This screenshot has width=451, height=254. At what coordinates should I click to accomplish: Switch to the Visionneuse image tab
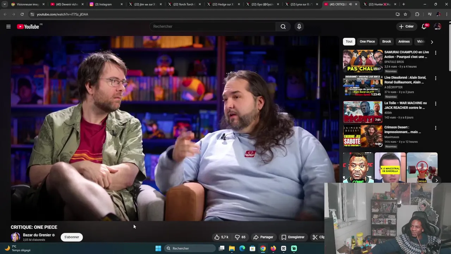pos(28,4)
